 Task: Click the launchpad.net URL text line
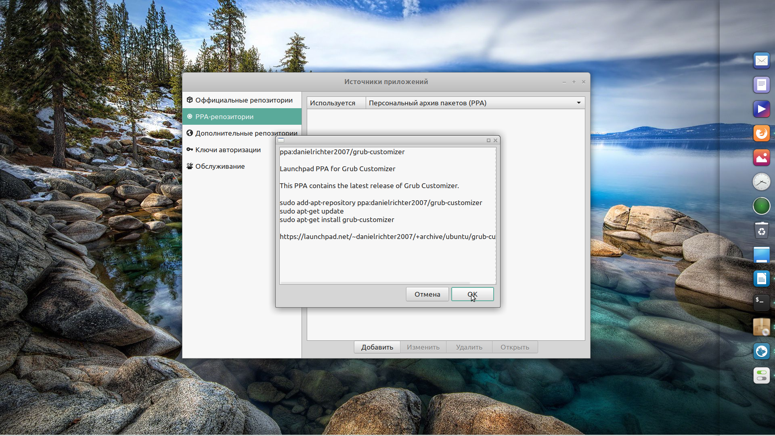(387, 237)
